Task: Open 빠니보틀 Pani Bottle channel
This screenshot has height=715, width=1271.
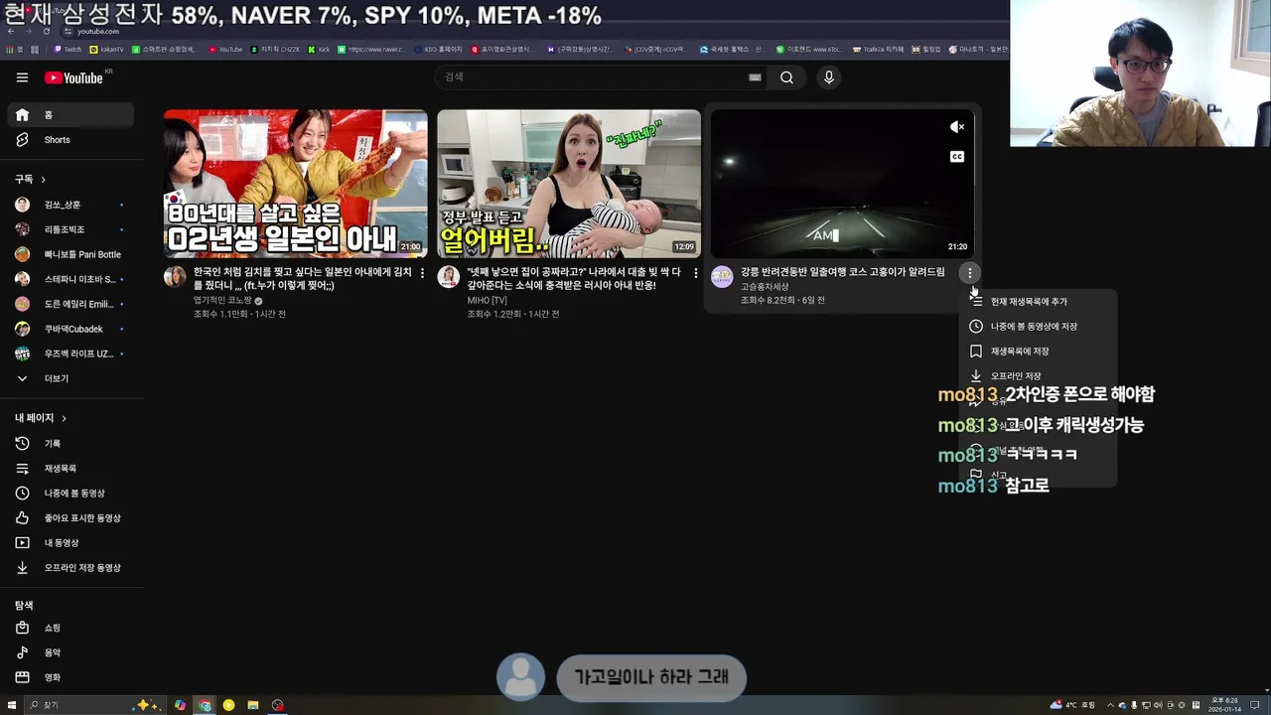Action: (70, 254)
